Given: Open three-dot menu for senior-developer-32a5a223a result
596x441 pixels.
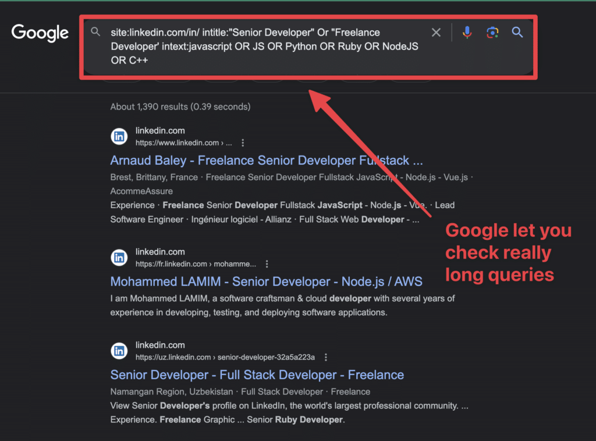Looking at the screenshot, I should 326,357.
